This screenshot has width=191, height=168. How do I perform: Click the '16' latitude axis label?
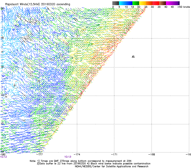pos(2,66)
